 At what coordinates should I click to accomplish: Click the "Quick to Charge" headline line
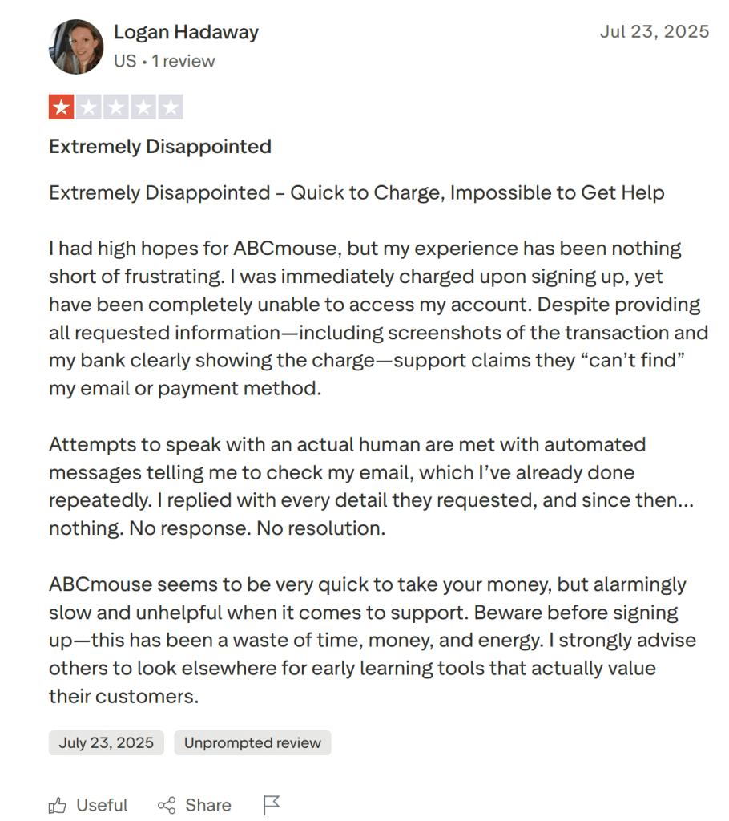coord(356,193)
